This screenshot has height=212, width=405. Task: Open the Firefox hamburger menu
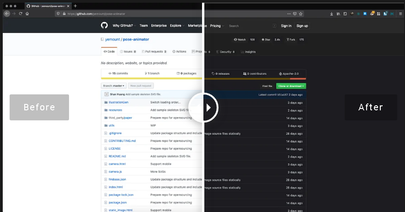click(x=400, y=14)
